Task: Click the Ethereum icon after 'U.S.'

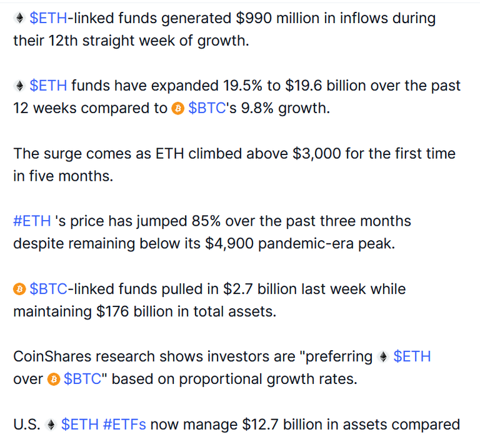Action: [51, 425]
